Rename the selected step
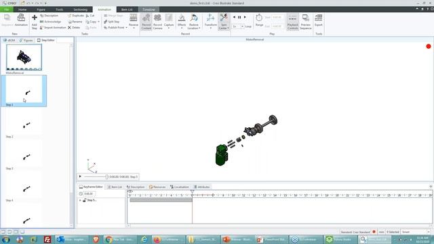This screenshot has height=244, width=434. (x=75, y=22)
